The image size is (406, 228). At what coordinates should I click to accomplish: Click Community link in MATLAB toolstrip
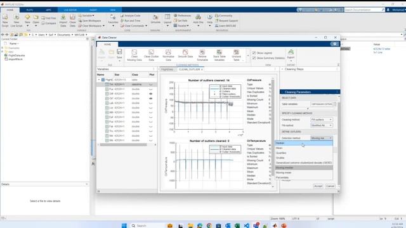(224, 16)
